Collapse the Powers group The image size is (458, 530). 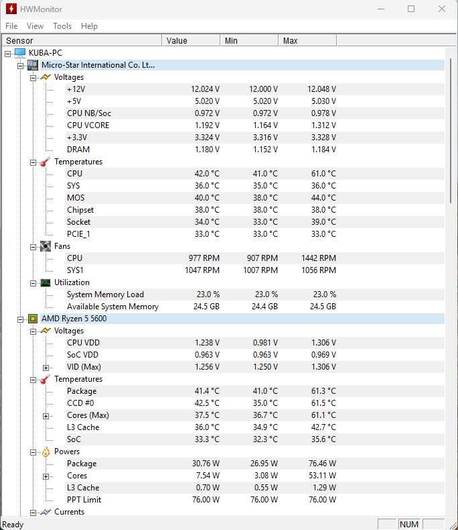(x=33, y=452)
